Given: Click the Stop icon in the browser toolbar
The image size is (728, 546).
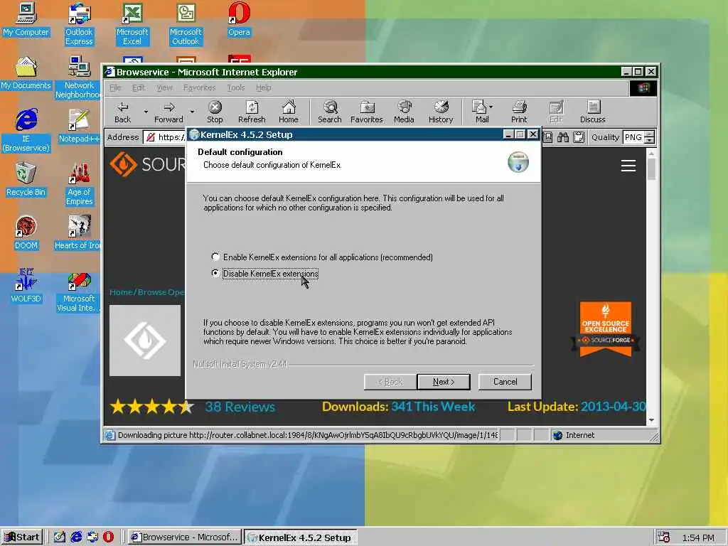Looking at the screenshot, I should [x=215, y=112].
